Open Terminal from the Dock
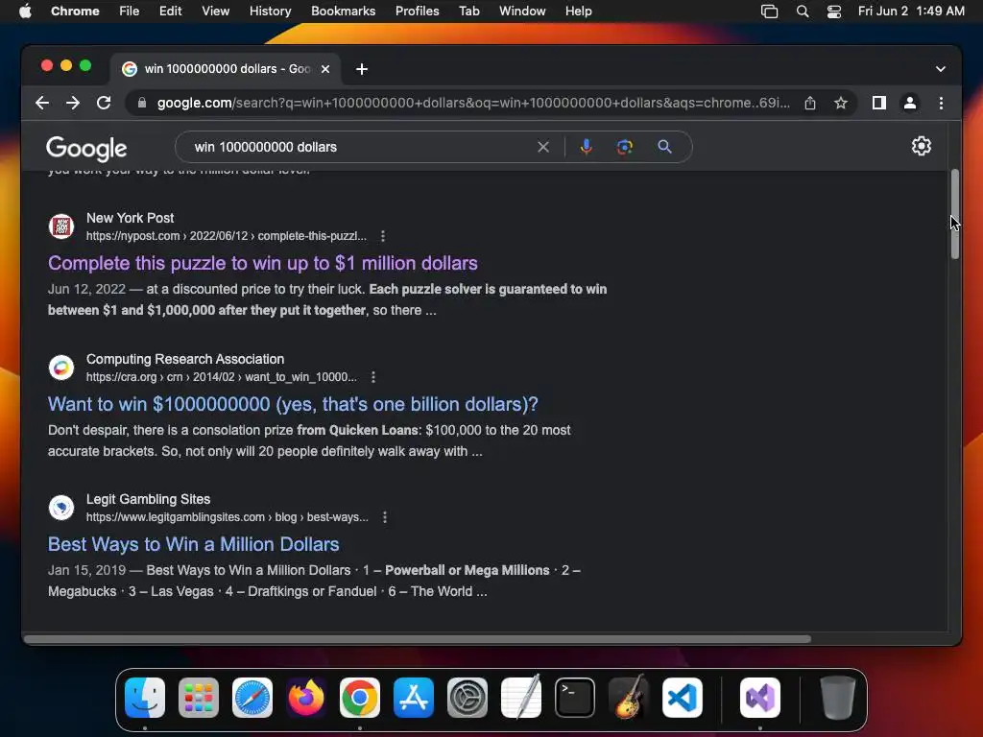 (575, 698)
